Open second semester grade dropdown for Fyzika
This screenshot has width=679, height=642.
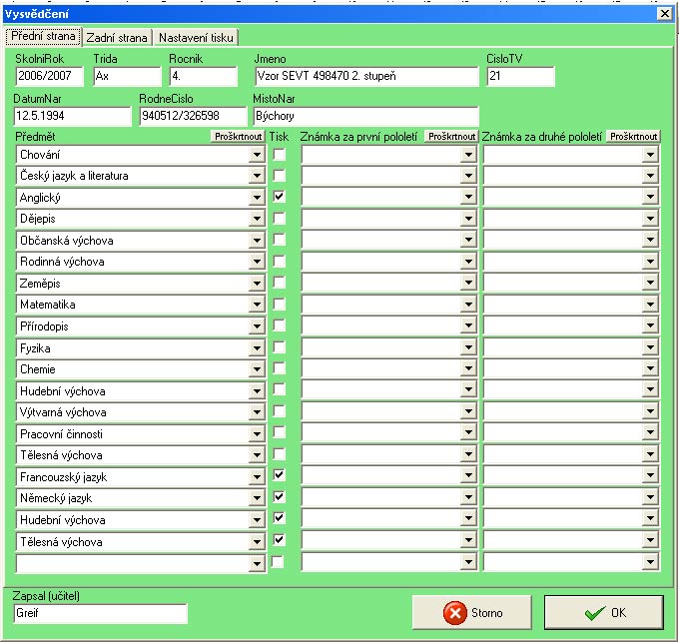(651, 348)
